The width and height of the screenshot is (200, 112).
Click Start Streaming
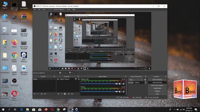[x=157, y=80]
